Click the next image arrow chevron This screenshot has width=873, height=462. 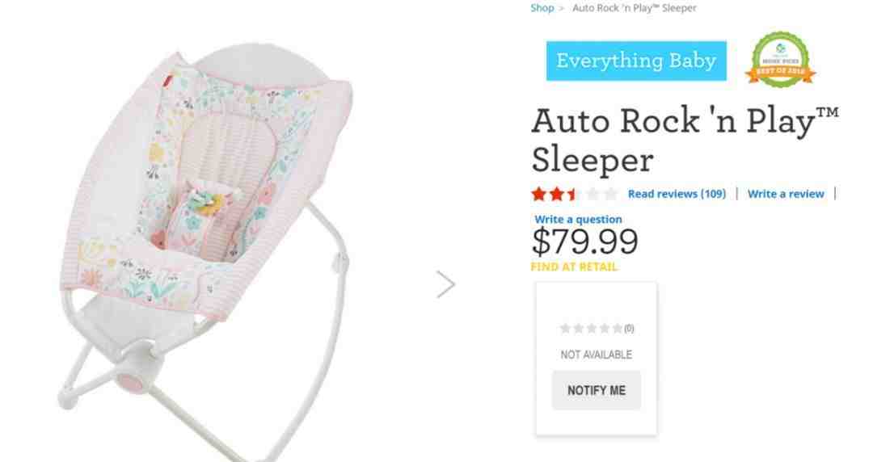click(x=446, y=284)
